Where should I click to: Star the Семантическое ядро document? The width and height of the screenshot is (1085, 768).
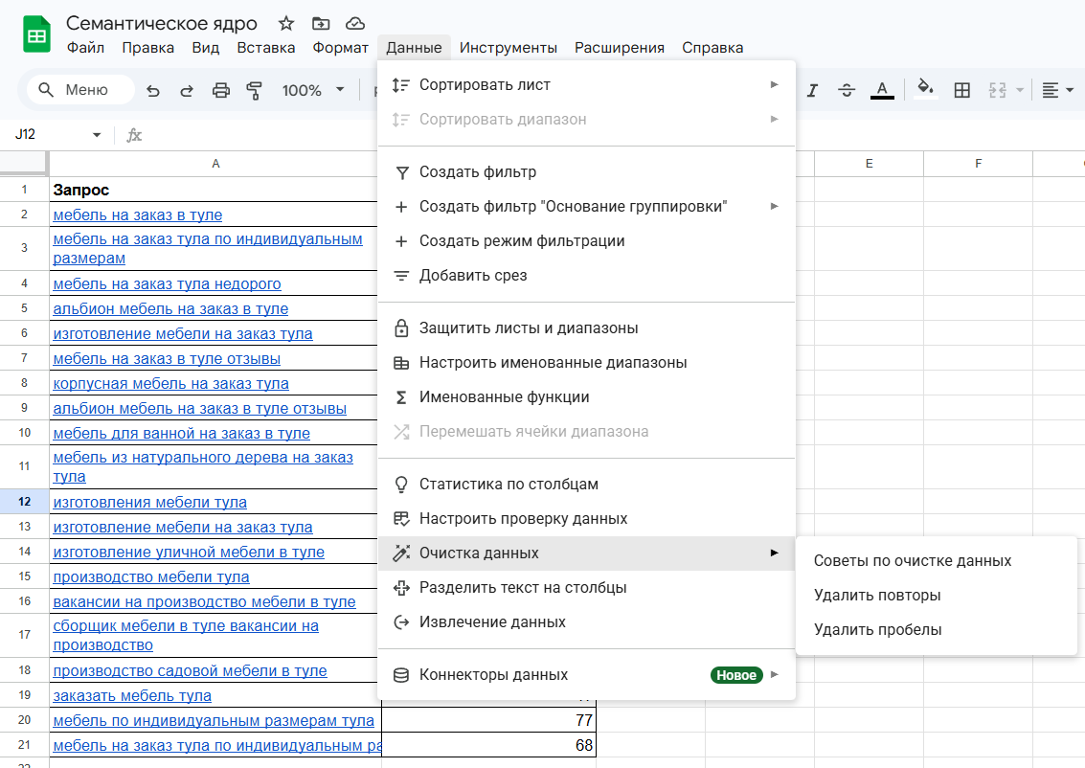[285, 24]
